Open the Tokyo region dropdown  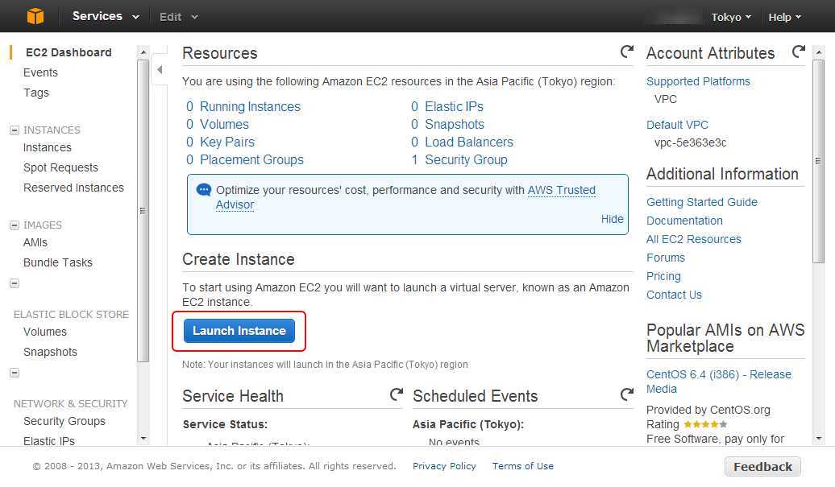coord(731,17)
